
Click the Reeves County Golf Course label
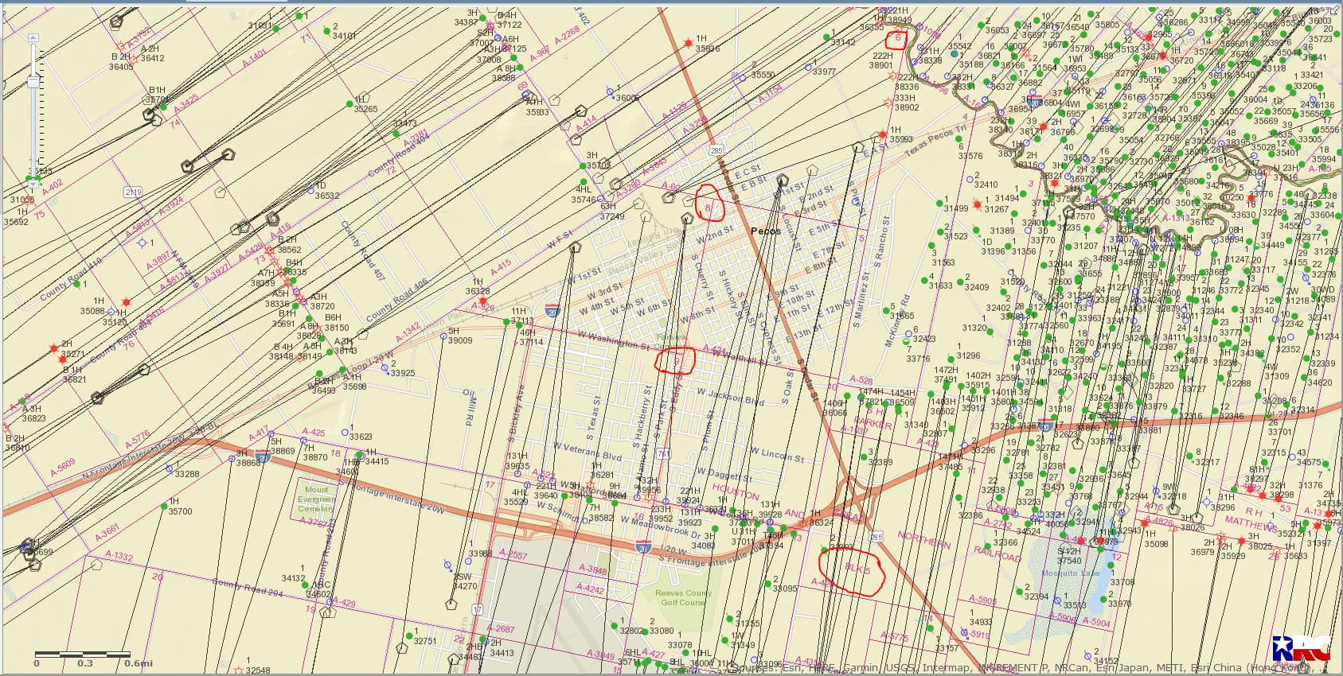click(683, 597)
